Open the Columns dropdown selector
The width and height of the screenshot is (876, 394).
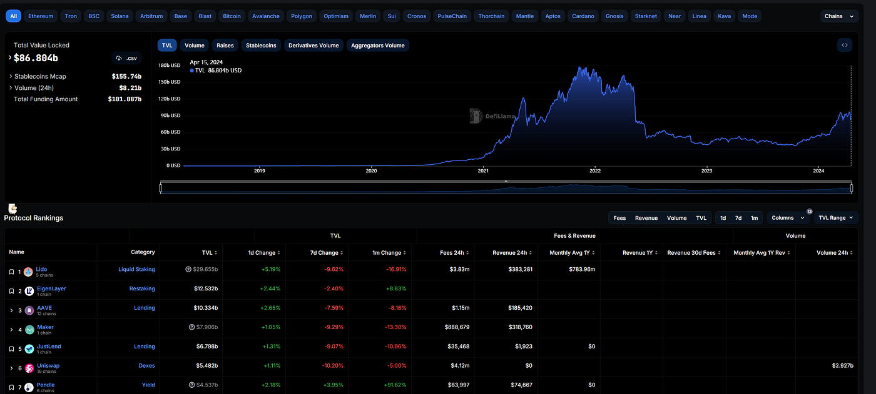[x=788, y=218]
